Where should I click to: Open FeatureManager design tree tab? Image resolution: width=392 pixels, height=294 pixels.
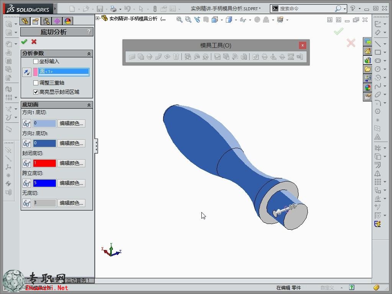tap(25, 21)
